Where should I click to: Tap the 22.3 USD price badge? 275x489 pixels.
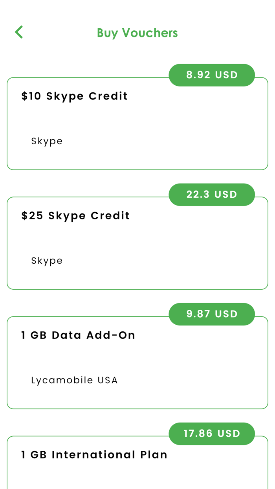pyautogui.click(x=212, y=194)
